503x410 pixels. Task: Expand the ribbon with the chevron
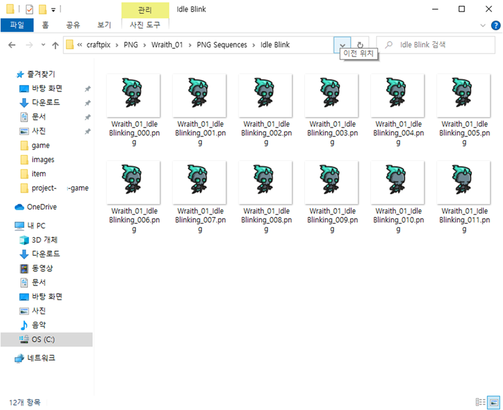click(482, 25)
